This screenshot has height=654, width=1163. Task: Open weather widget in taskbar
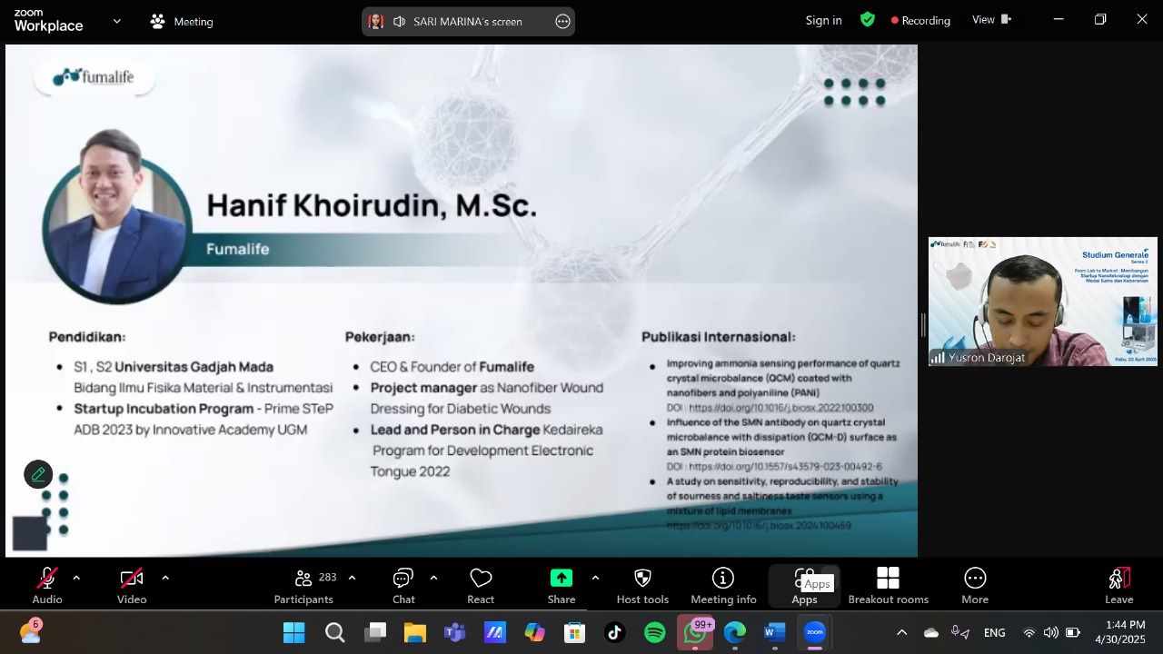click(x=30, y=632)
